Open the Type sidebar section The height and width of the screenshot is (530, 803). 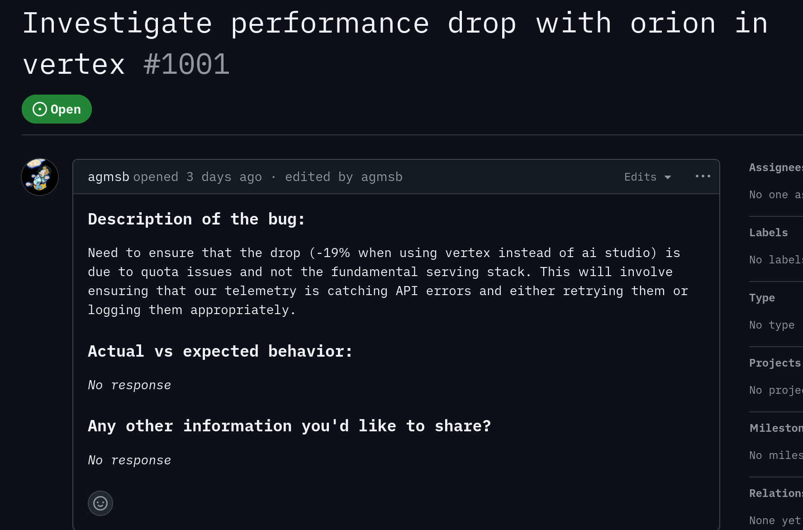(x=762, y=298)
